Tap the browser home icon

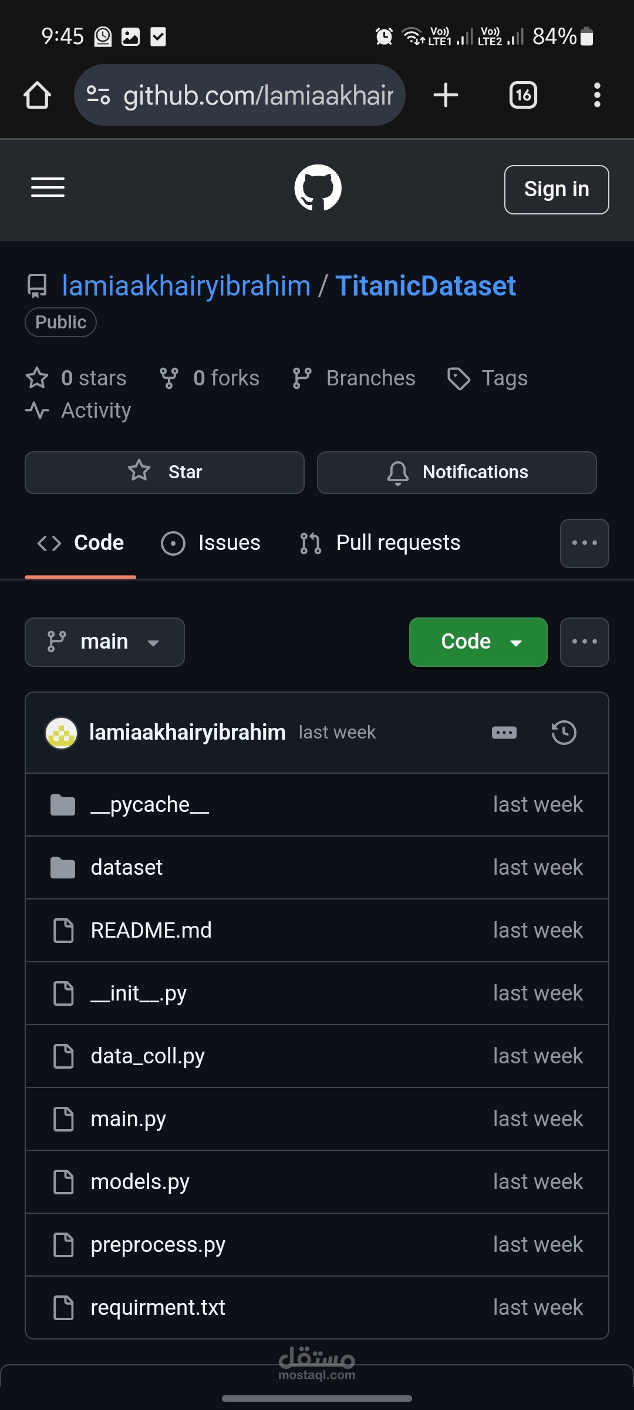click(x=37, y=95)
